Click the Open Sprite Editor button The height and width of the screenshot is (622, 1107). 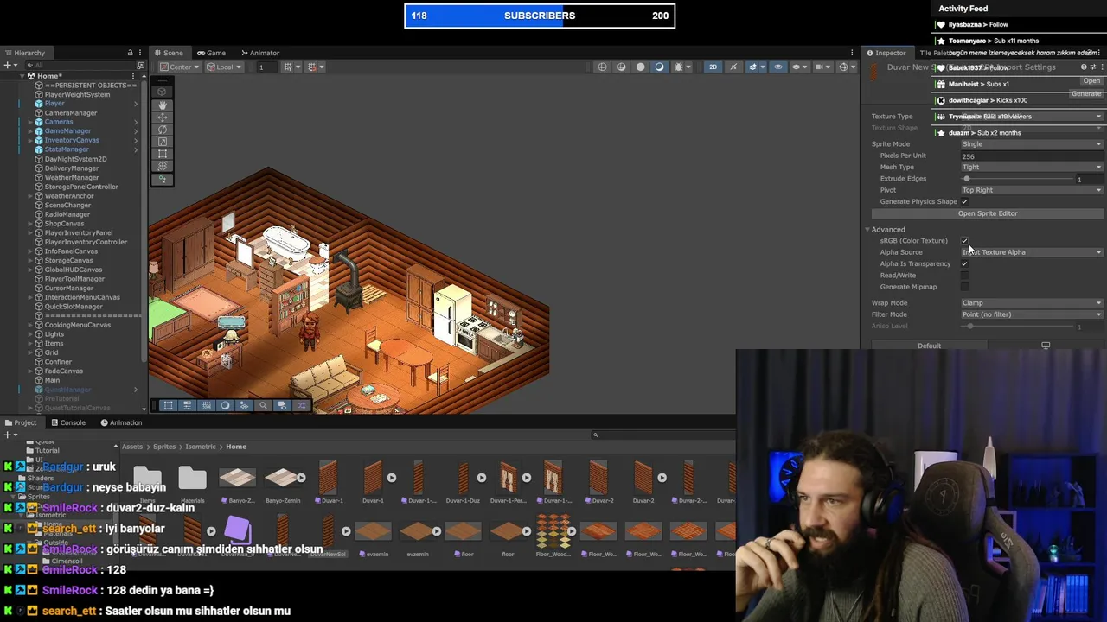click(988, 213)
